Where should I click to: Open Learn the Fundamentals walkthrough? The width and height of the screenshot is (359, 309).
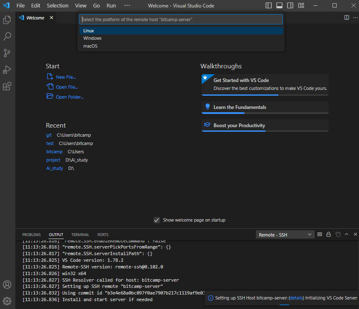pyautogui.click(x=265, y=107)
